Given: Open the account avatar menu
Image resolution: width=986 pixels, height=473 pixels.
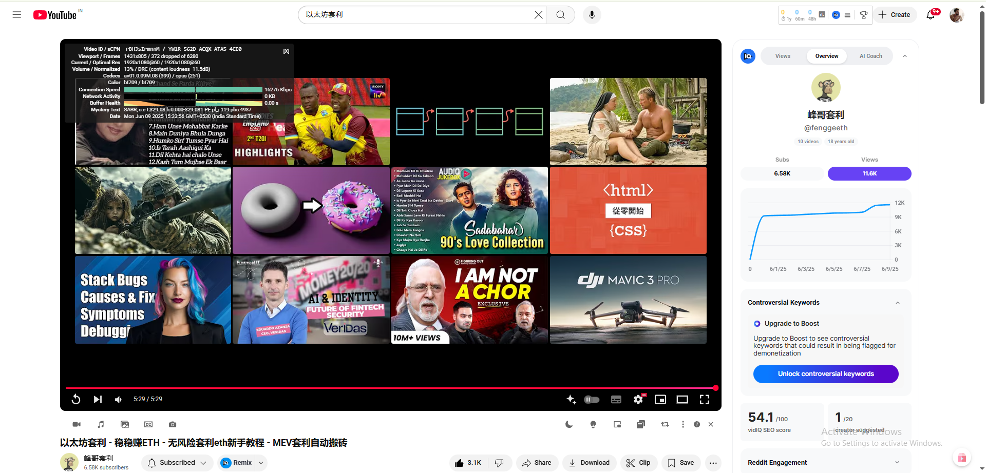Looking at the screenshot, I should (956, 15).
